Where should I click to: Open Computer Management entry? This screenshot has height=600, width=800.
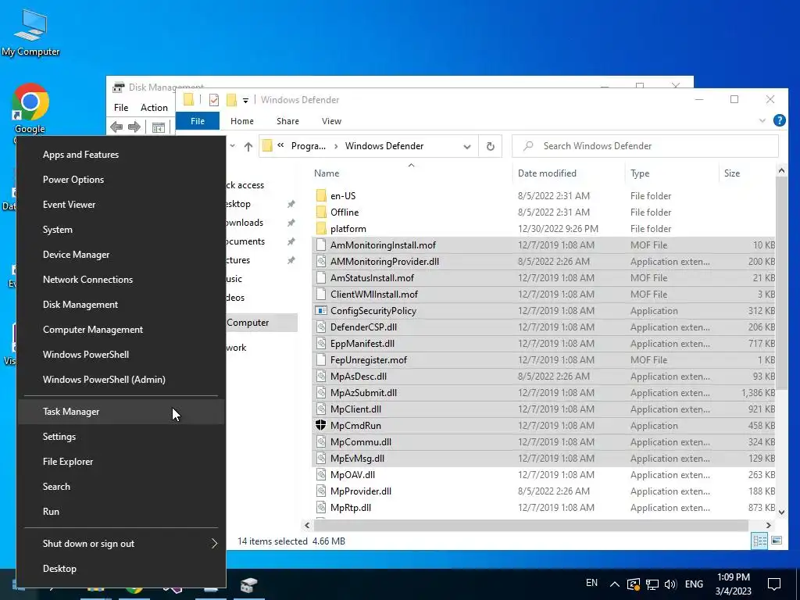point(121,330)
